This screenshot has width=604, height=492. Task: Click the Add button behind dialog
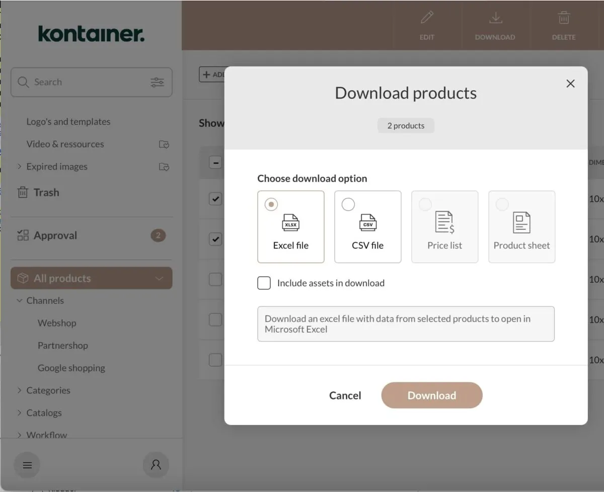coord(212,74)
